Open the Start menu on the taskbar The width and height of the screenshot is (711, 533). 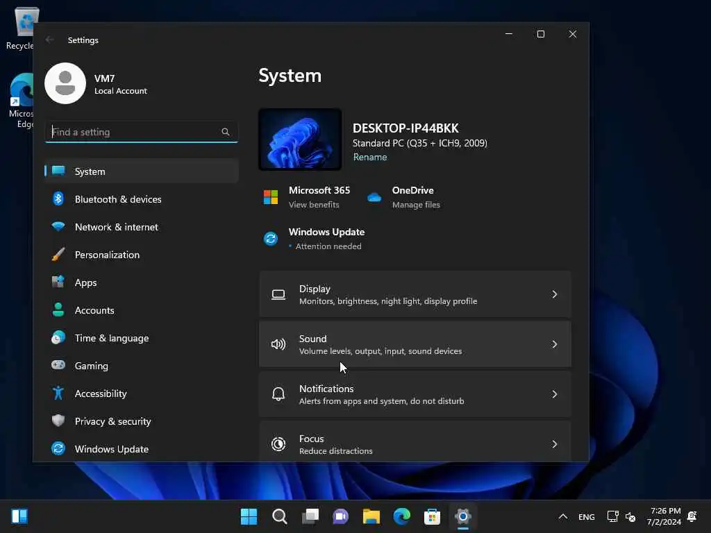click(x=249, y=516)
